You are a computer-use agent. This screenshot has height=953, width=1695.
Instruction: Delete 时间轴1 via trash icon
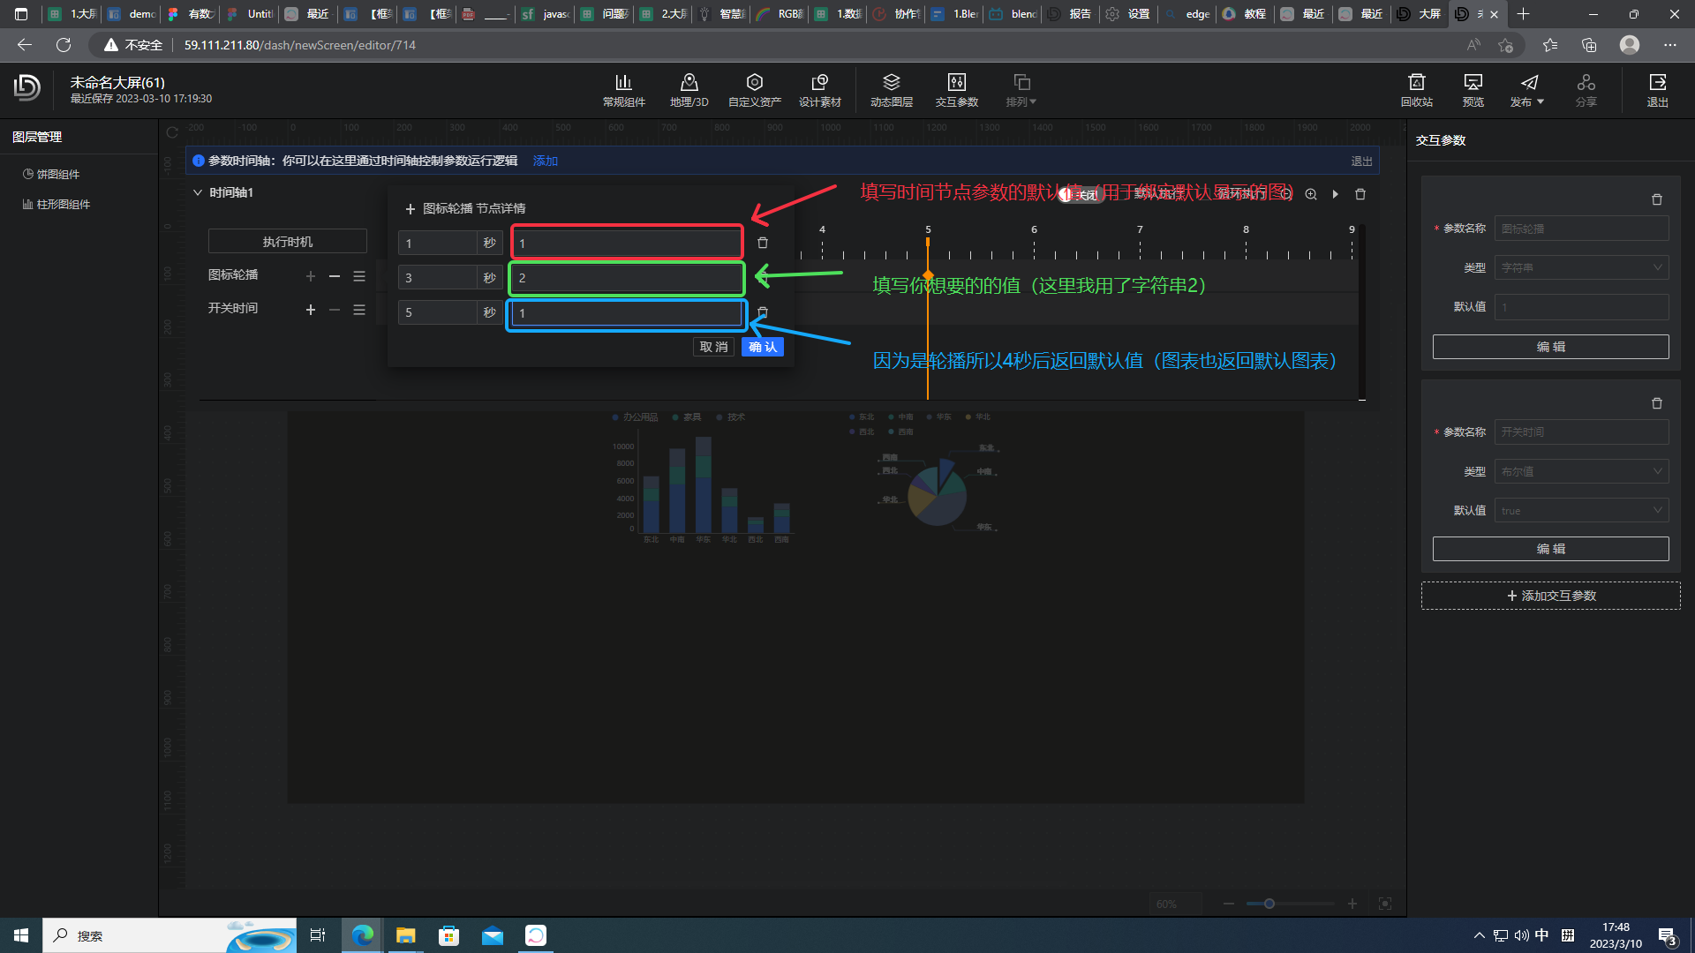(1360, 194)
